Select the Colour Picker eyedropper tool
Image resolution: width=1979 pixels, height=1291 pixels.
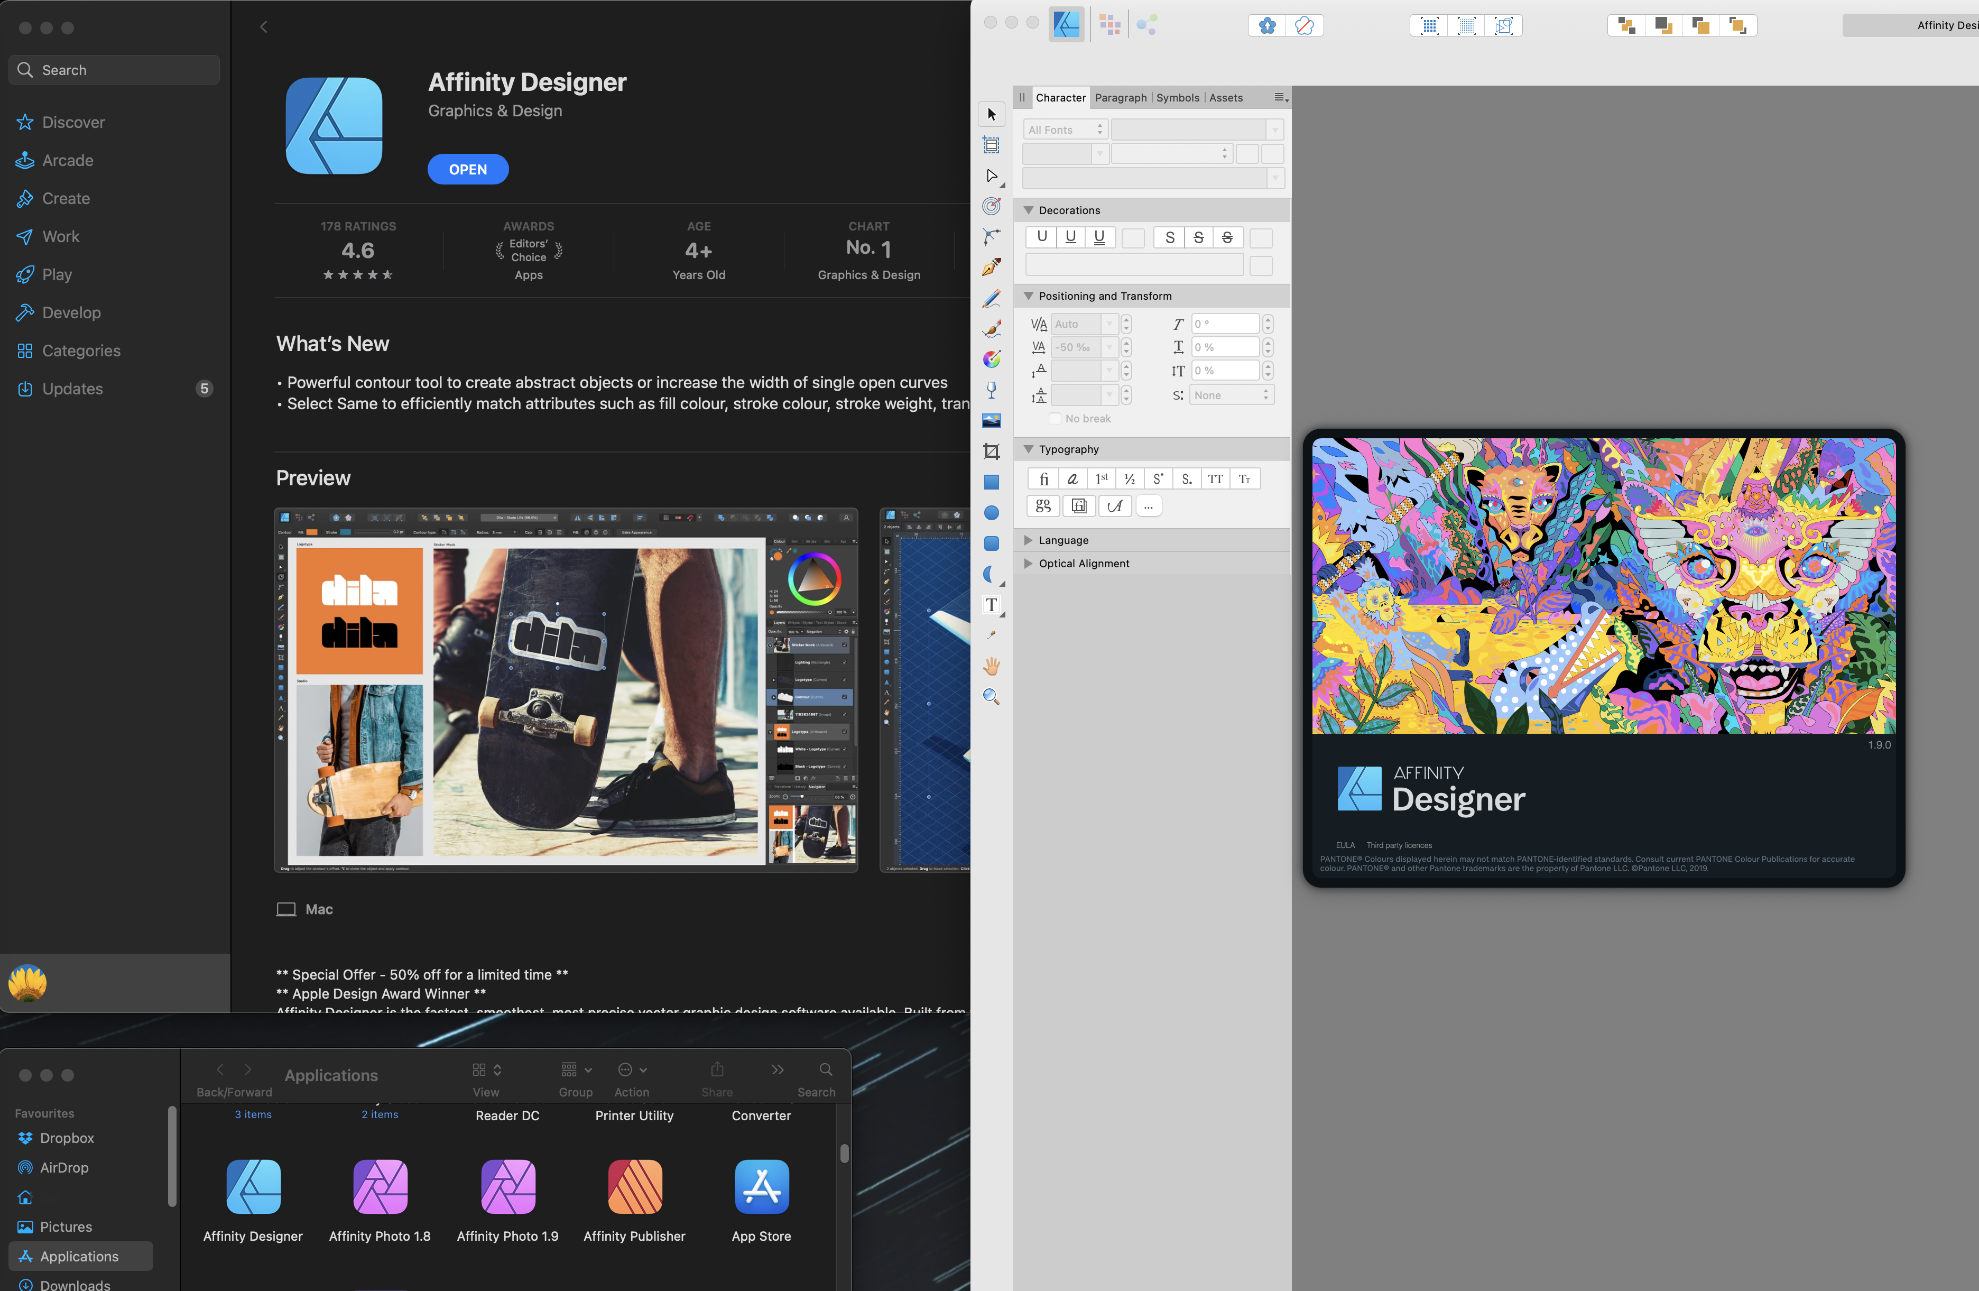tap(991, 635)
